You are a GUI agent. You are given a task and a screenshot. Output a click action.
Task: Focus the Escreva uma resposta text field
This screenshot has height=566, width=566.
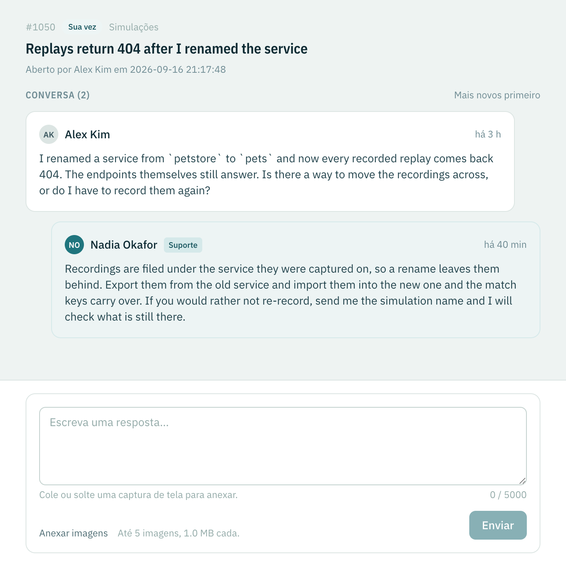(x=283, y=446)
